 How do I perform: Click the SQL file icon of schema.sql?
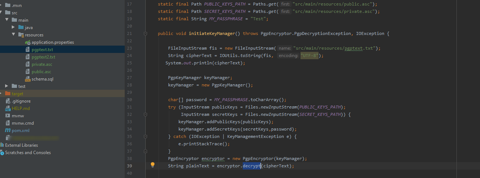(28, 79)
